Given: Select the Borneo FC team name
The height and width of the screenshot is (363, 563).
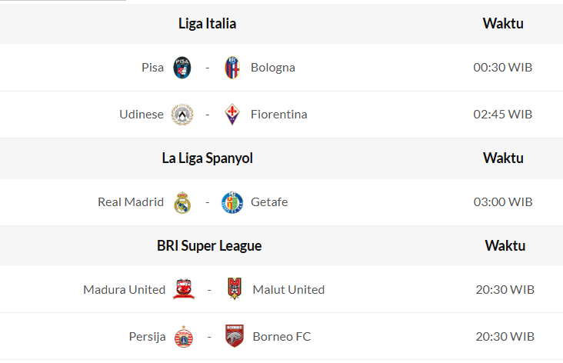Looking at the screenshot, I should tap(281, 337).
